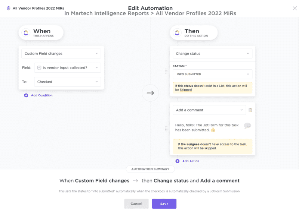Open the Add a comment action dropdown
This screenshot has height=212, width=299.
click(209, 110)
